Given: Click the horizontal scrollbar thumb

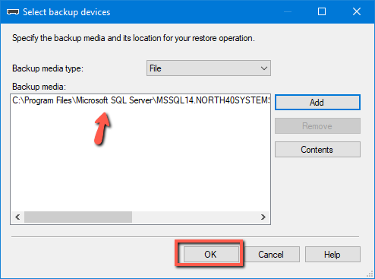Looking at the screenshot, I should (x=78, y=217).
